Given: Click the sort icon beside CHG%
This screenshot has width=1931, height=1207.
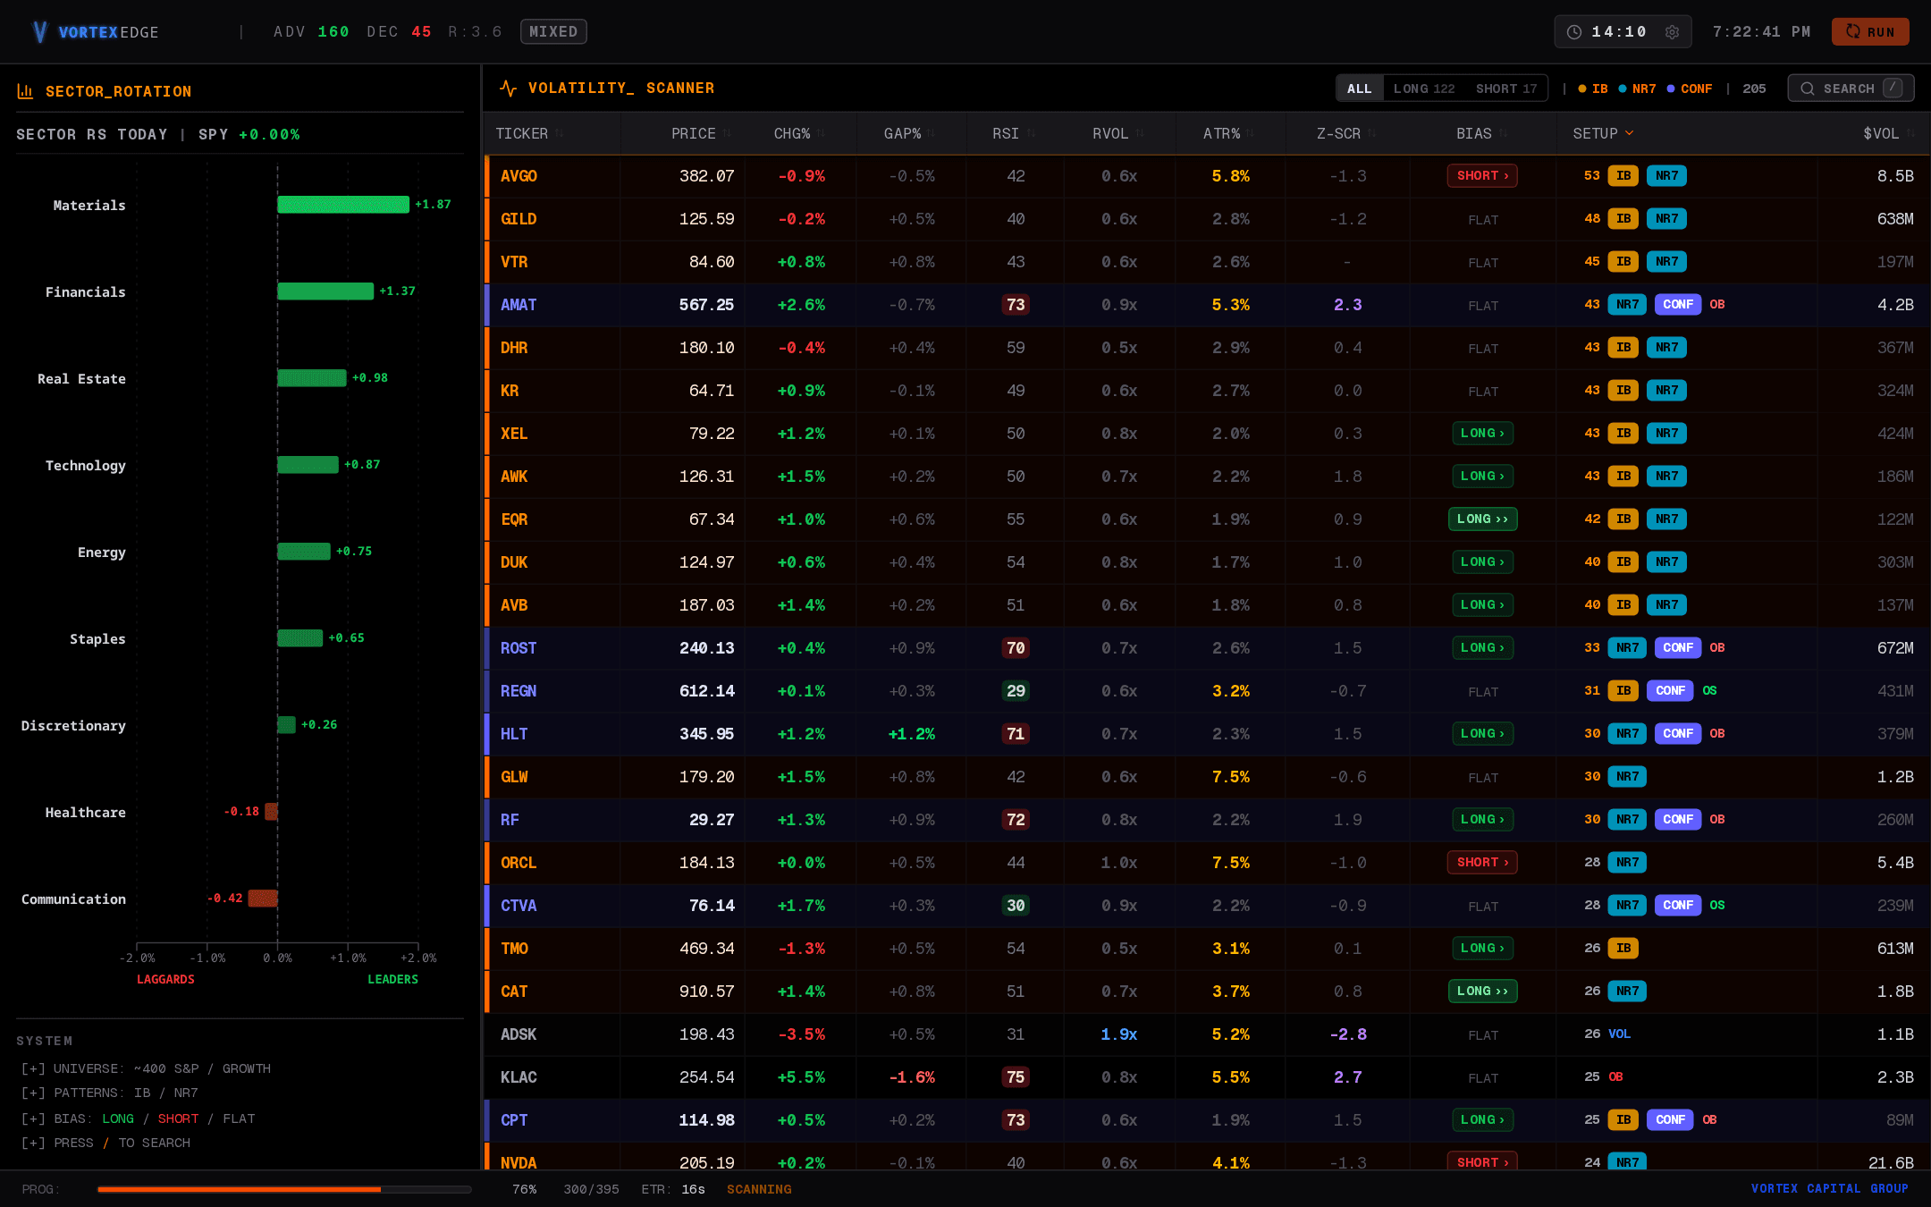Looking at the screenshot, I should click(822, 133).
